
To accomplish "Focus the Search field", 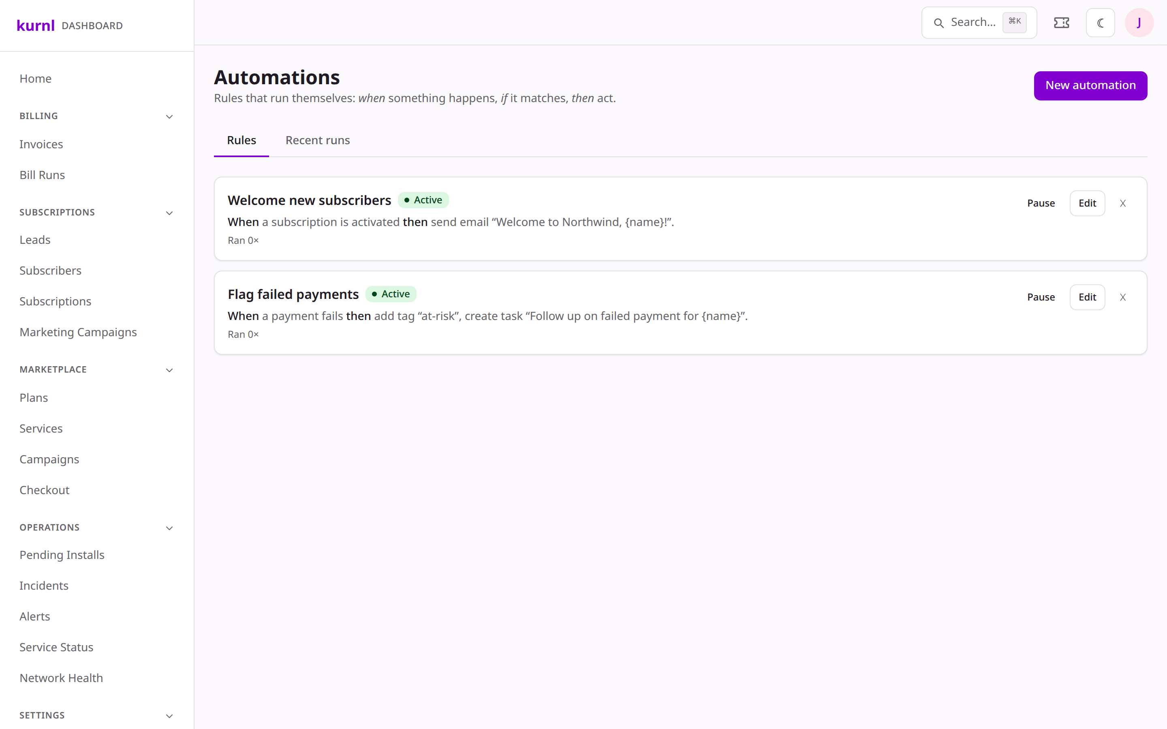I will pyautogui.click(x=979, y=23).
